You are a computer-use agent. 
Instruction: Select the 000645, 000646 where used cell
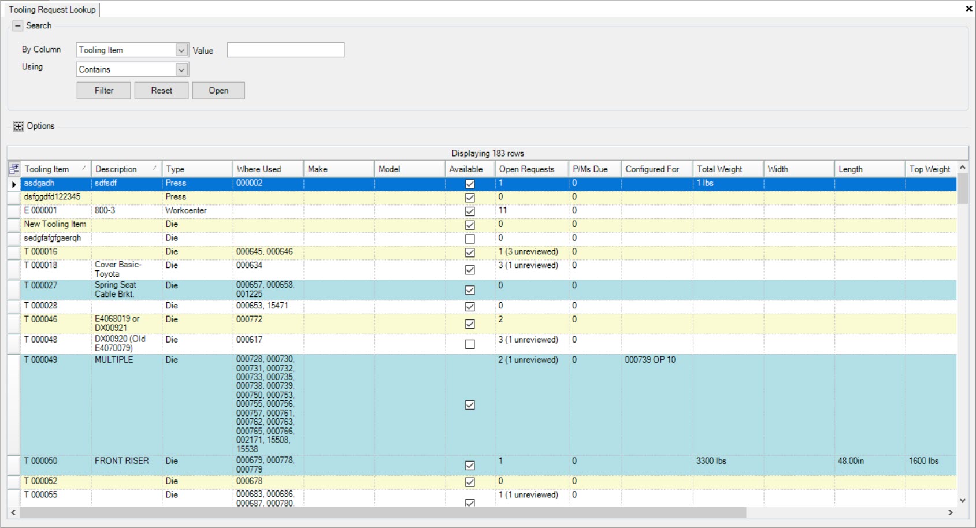coord(269,252)
